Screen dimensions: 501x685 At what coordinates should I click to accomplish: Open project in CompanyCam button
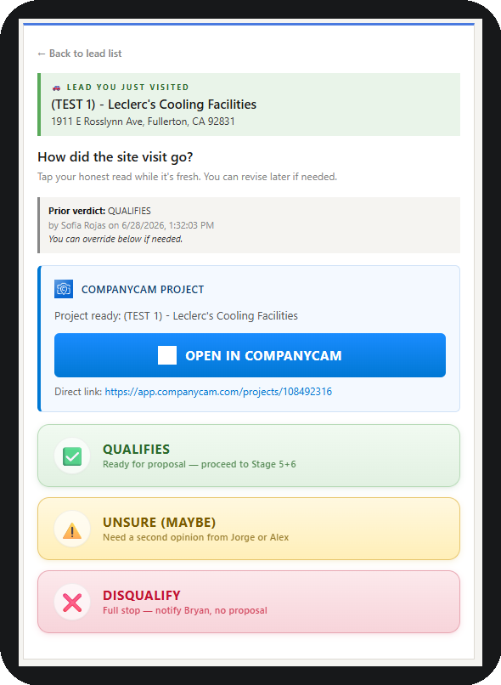250,355
